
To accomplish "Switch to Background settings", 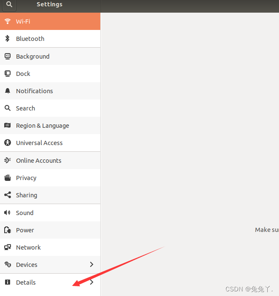I will click(x=50, y=56).
